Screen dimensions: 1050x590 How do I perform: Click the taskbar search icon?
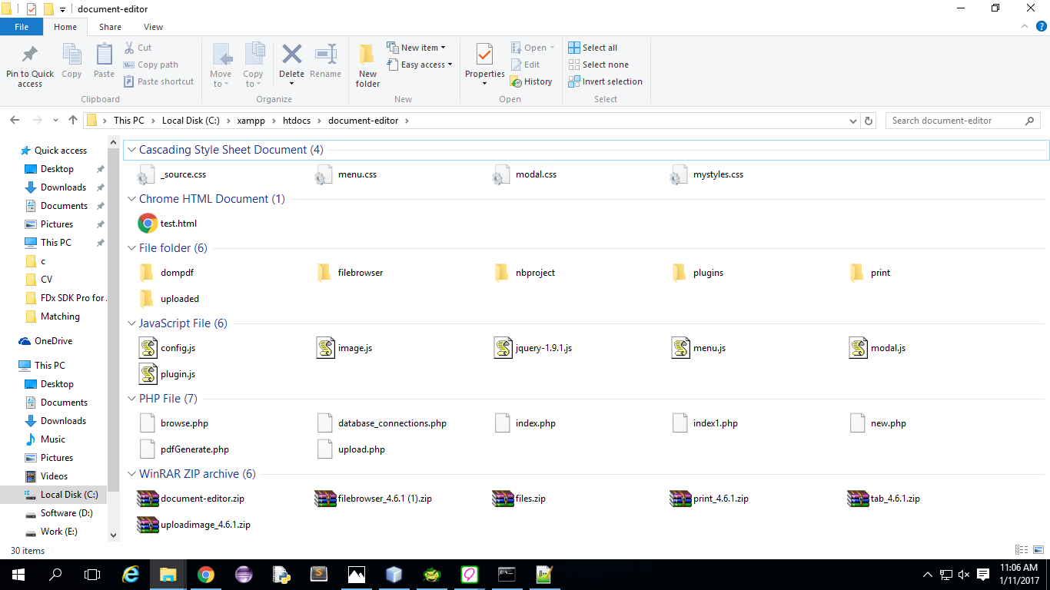[55, 574]
